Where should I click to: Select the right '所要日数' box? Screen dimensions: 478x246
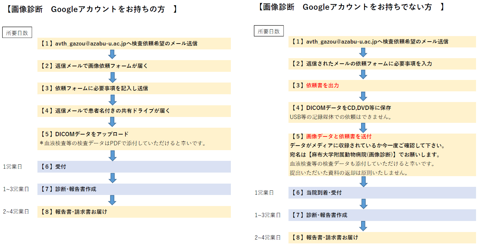click(269, 31)
